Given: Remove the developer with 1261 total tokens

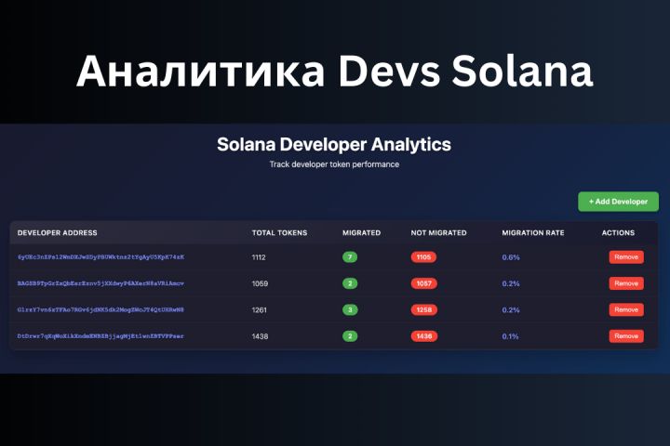Looking at the screenshot, I should [x=626, y=309].
